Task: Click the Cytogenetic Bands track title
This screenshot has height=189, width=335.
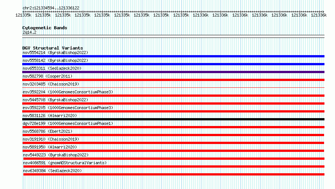Action: click(45, 28)
